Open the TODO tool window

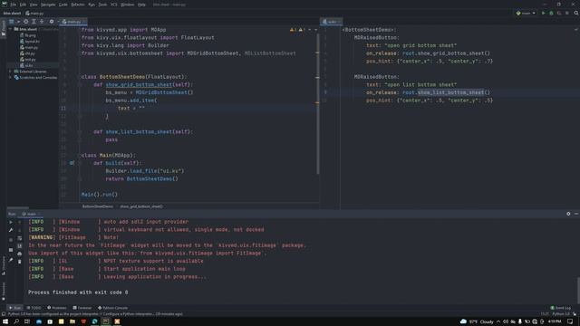[34, 308]
